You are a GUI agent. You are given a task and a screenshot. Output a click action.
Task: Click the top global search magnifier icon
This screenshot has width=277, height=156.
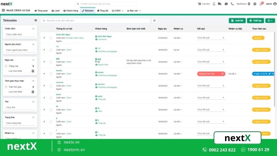78,4
